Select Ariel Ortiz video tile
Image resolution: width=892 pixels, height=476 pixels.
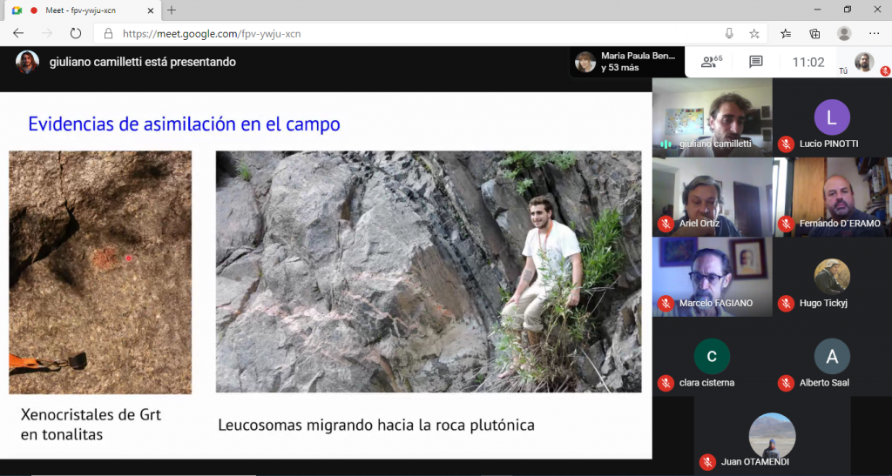(x=713, y=198)
